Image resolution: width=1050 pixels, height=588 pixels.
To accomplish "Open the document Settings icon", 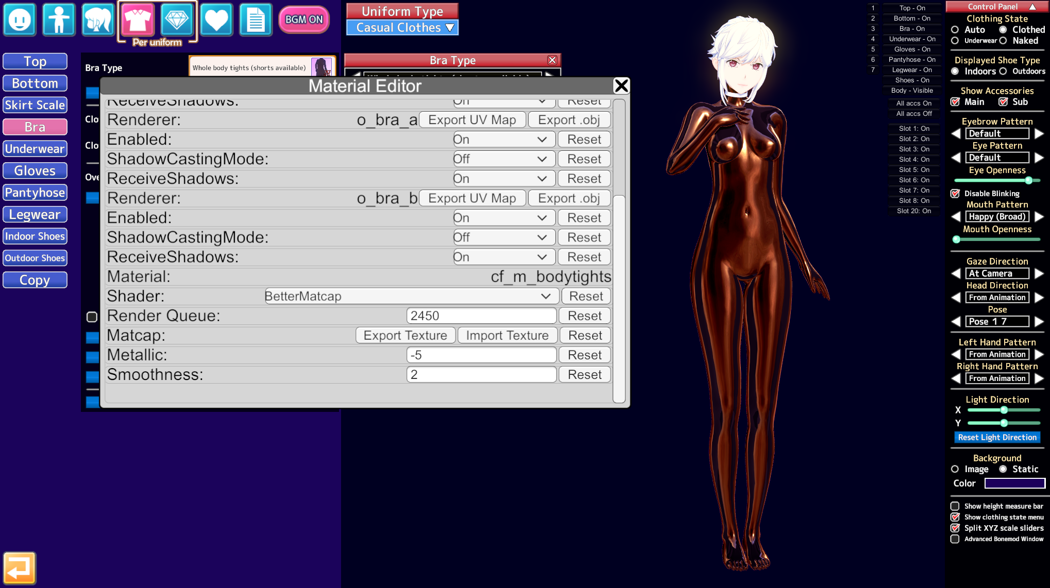I will 256,20.
